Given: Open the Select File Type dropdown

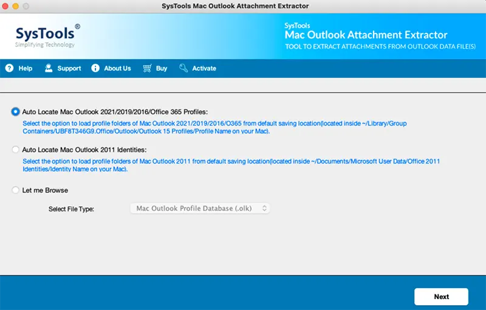Looking at the screenshot, I should [200, 208].
